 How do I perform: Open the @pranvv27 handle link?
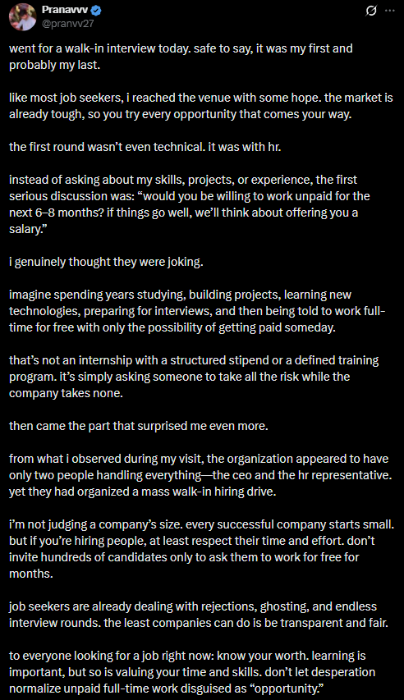67,24
